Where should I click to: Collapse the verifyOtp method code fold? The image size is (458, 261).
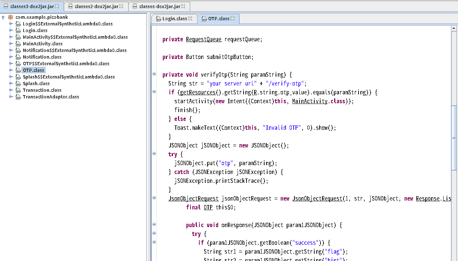point(154,74)
